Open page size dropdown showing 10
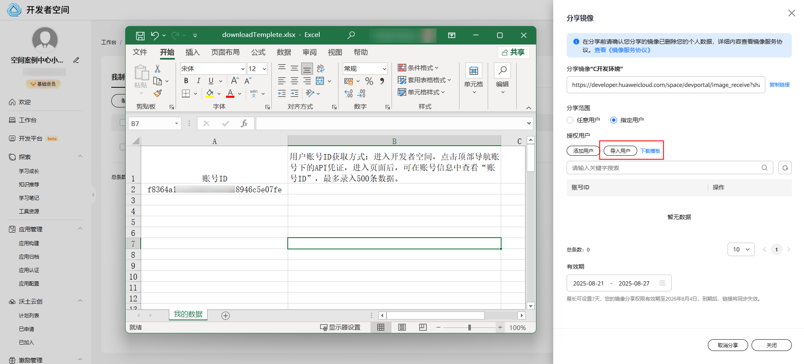804x364 pixels. [741, 249]
